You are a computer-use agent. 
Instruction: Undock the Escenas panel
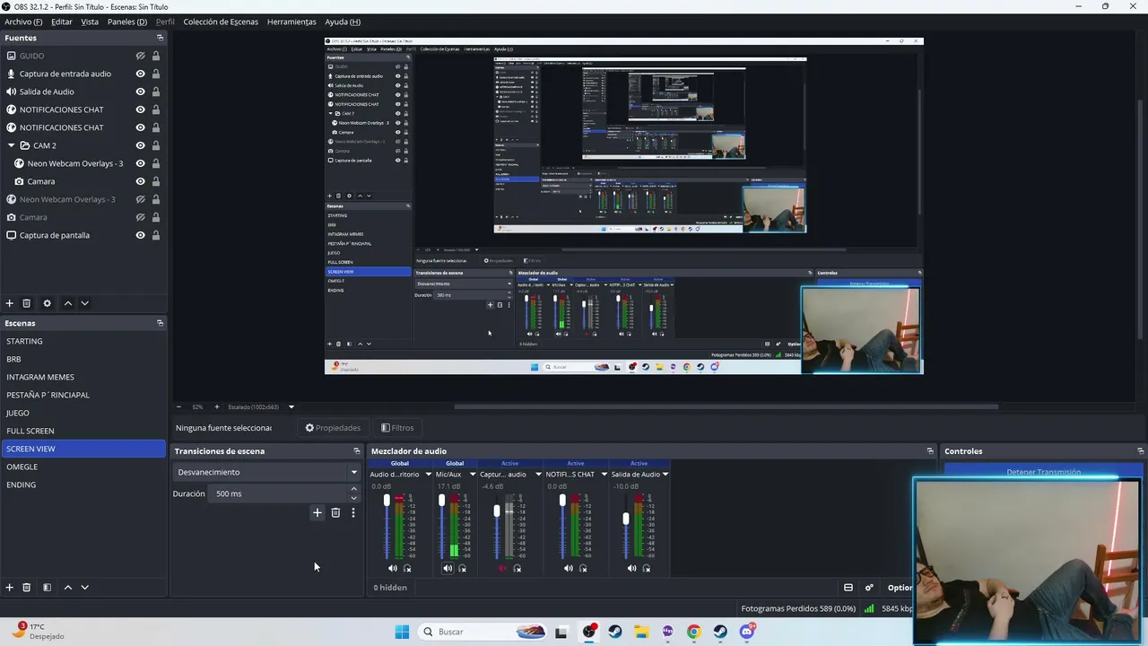(x=160, y=323)
